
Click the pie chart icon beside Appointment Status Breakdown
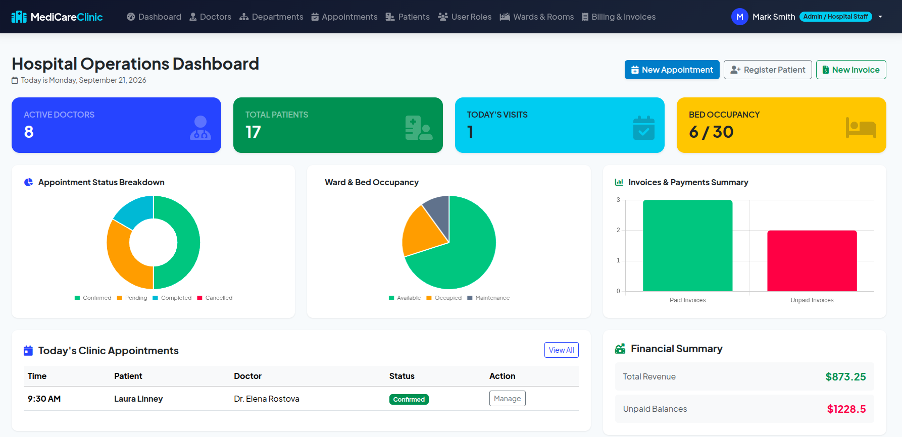29,182
